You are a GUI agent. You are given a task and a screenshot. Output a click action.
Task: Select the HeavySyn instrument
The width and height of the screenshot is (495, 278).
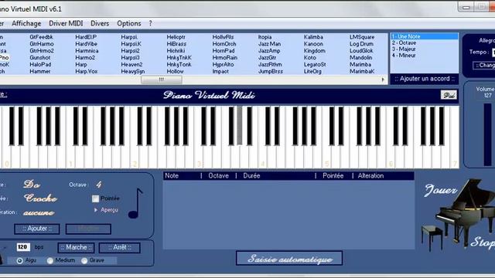click(132, 72)
